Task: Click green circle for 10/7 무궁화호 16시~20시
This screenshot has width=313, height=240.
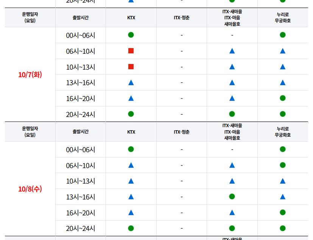Action: pos(283,98)
